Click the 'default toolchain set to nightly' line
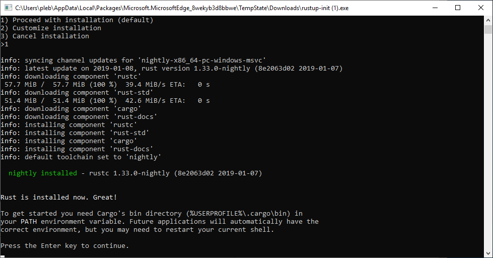Image resolution: width=493 pixels, height=258 pixels. click(x=81, y=157)
